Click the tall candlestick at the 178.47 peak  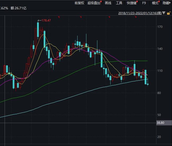pos(38,30)
